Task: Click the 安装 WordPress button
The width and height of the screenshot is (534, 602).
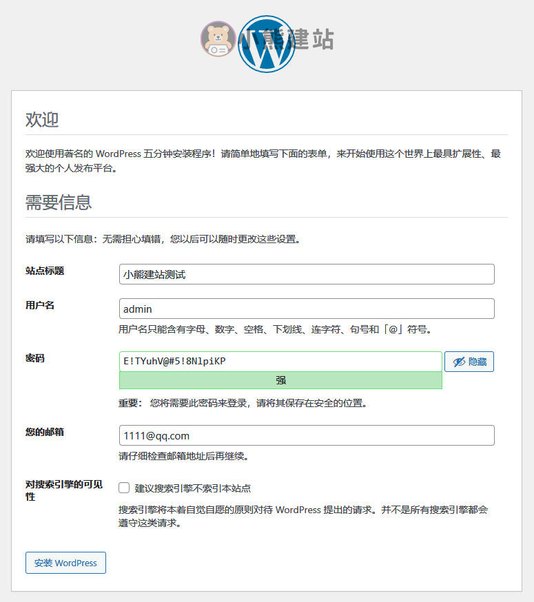Action: point(65,563)
